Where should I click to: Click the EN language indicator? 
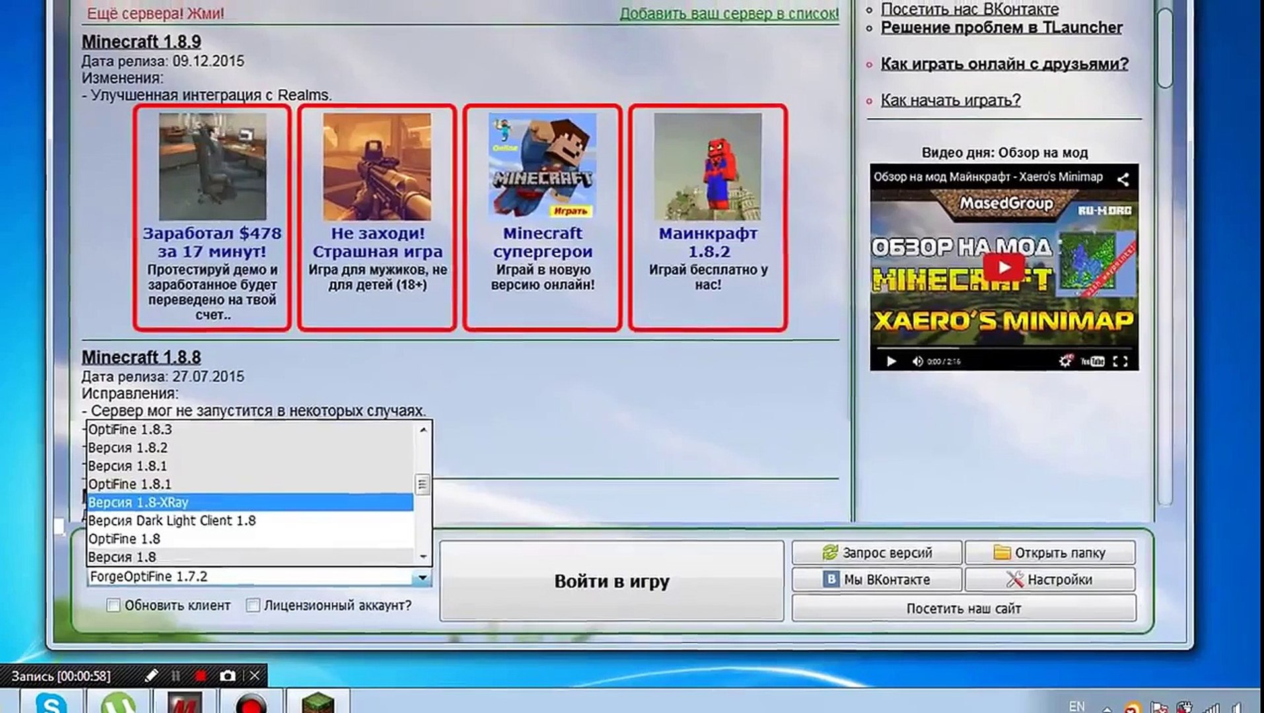coord(1076,706)
